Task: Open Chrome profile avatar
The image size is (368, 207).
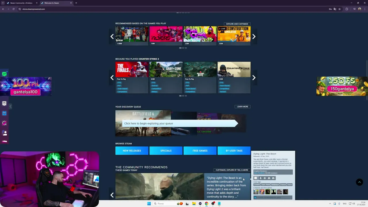Action: click(359, 9)
